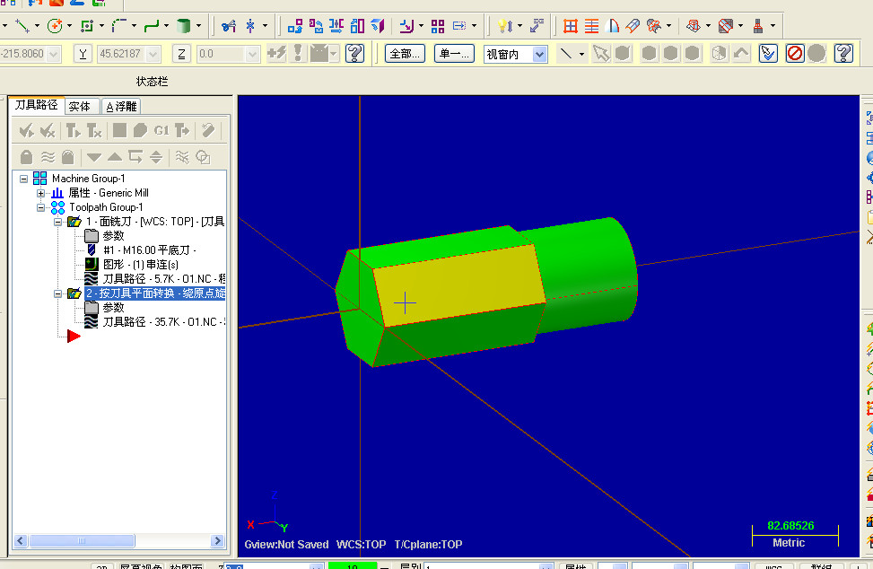Click the delete entities scissors icon
Viewport: 873px width, 569px height.
pos(229,26)
